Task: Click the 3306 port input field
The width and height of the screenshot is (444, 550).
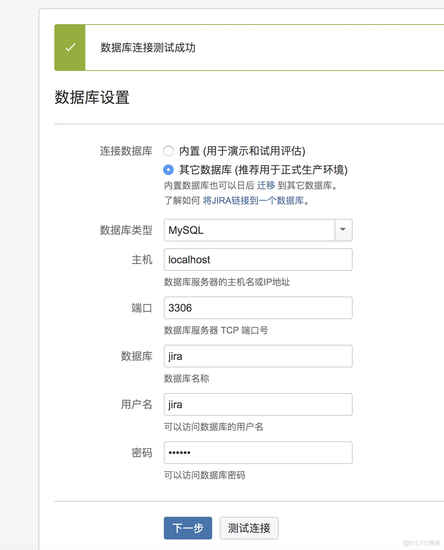Action: pyautogui.click(x=258, y=308)
